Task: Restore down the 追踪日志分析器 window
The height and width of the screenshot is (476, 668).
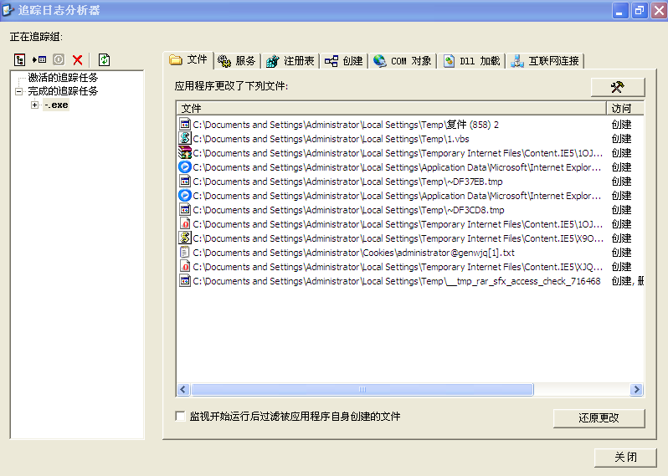Action: pyautogui.click(x=640, y=11)
